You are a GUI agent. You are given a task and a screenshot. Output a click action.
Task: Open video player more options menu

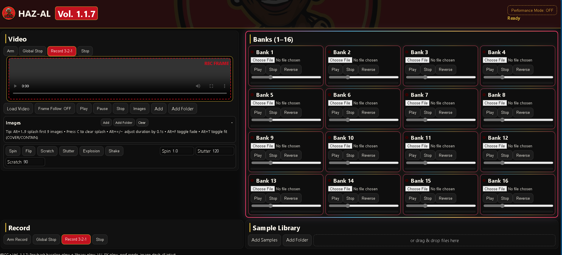point(224,86)
